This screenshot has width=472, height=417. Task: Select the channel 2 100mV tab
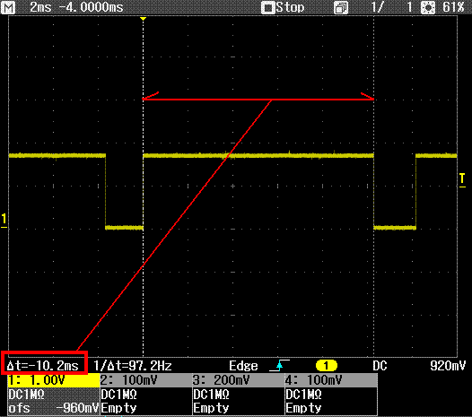146,380
